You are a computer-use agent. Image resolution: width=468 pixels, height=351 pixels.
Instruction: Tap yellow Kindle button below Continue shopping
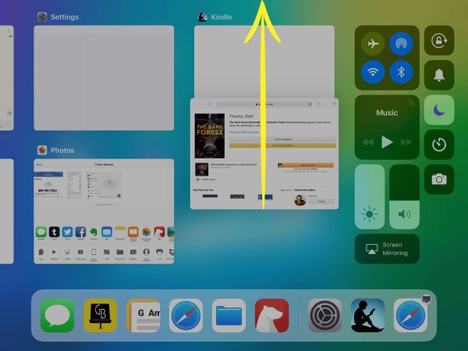[x=282, y=145]
